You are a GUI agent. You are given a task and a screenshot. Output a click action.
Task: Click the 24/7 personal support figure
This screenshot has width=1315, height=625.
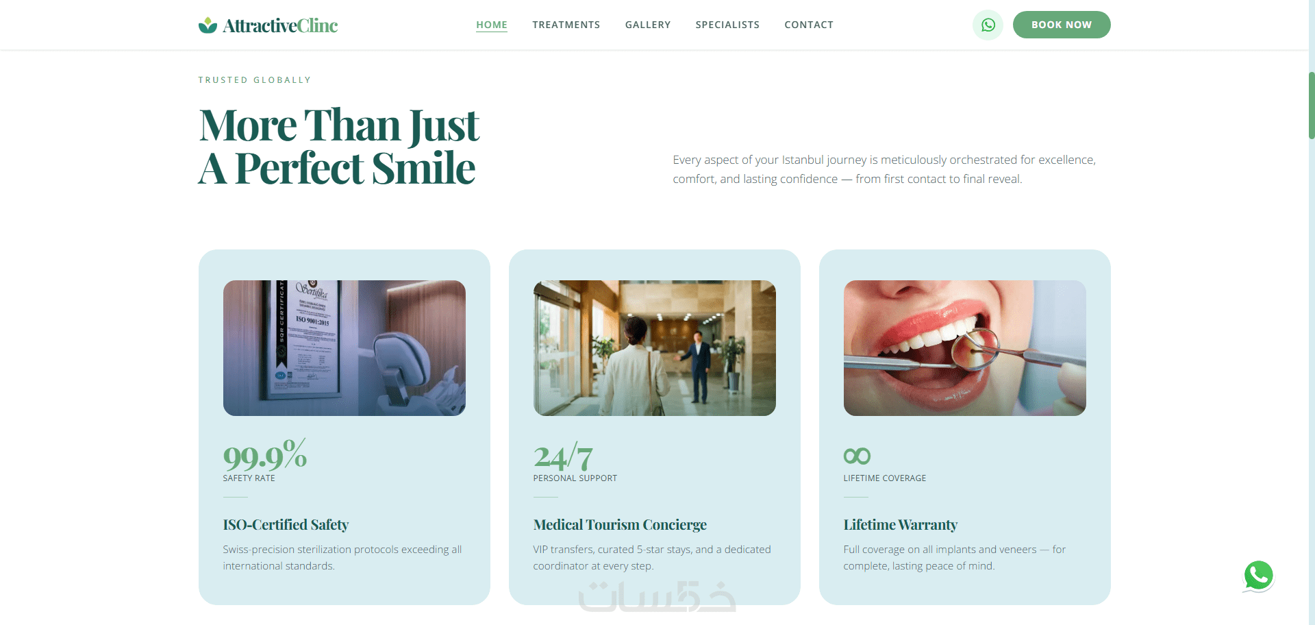[x=563, y=456]
